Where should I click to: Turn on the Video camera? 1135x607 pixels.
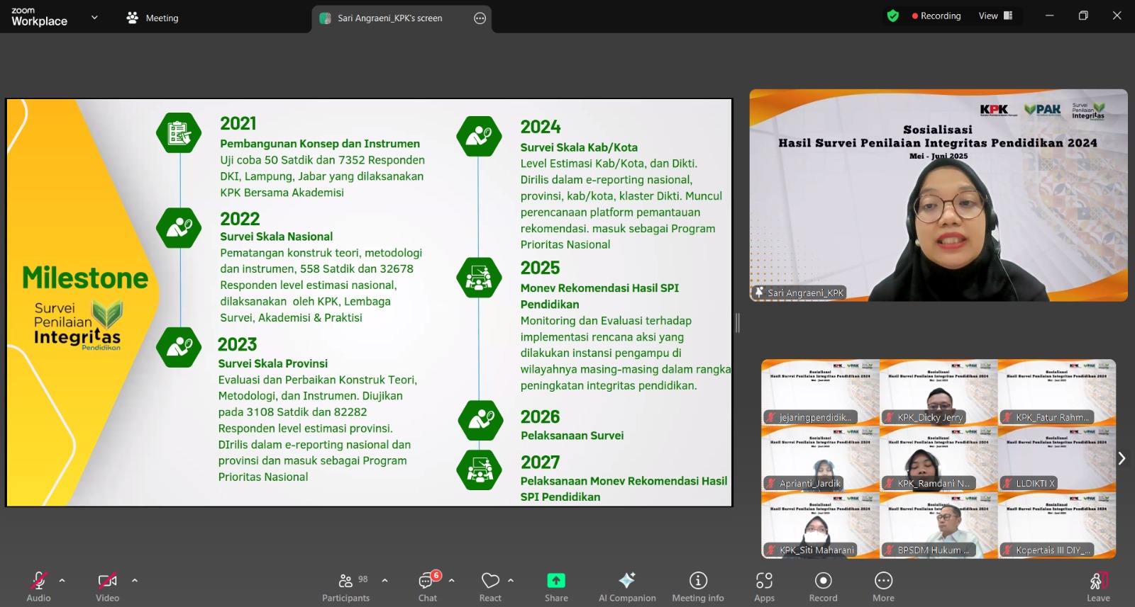pyautogui.click(x=107, y=587)
